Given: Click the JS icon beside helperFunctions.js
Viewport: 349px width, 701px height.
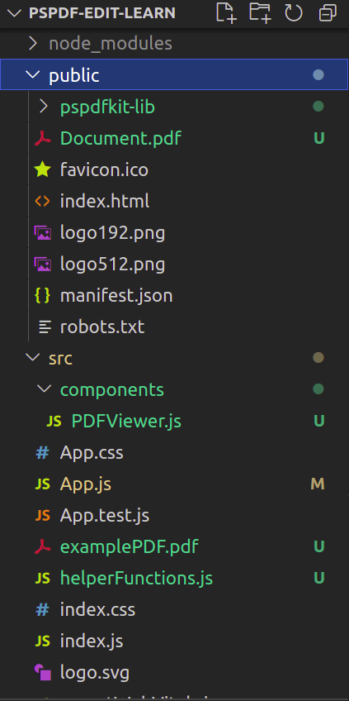Looking at the screenshot, I should pos(42,579).
